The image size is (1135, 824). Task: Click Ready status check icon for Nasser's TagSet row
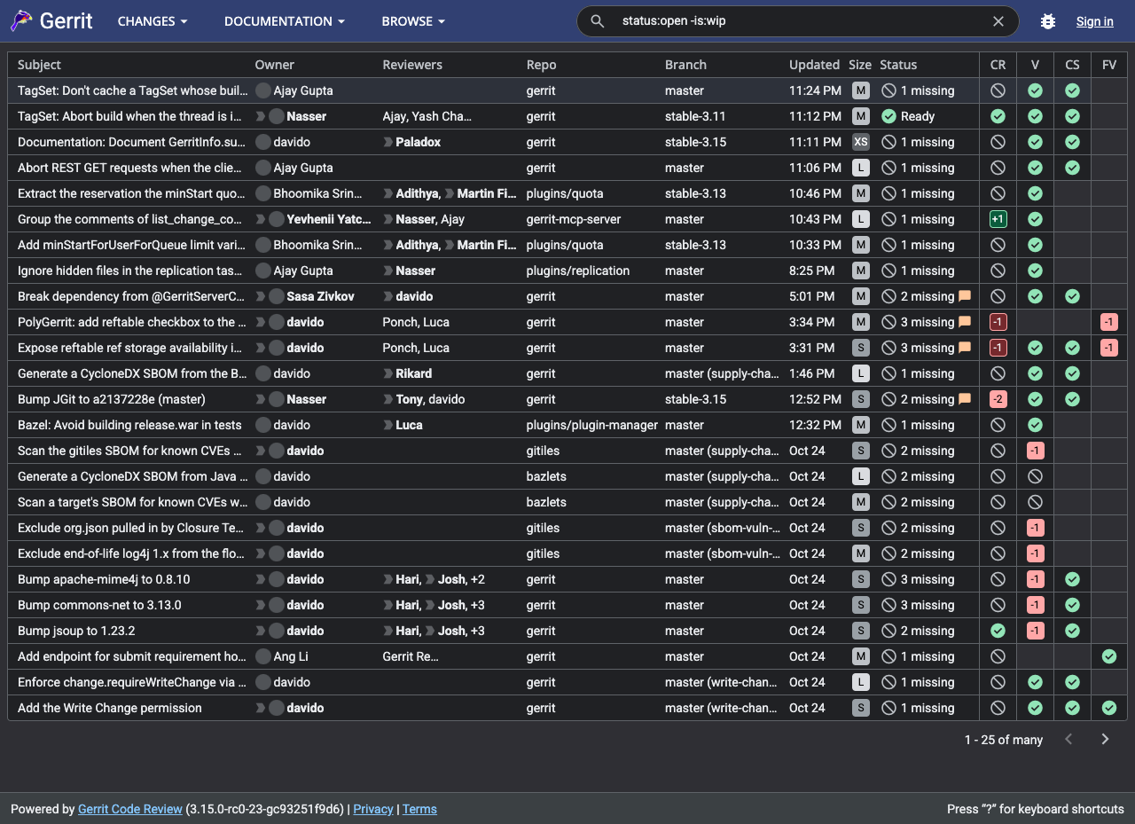pyautogui.click(x=888, y=116)
